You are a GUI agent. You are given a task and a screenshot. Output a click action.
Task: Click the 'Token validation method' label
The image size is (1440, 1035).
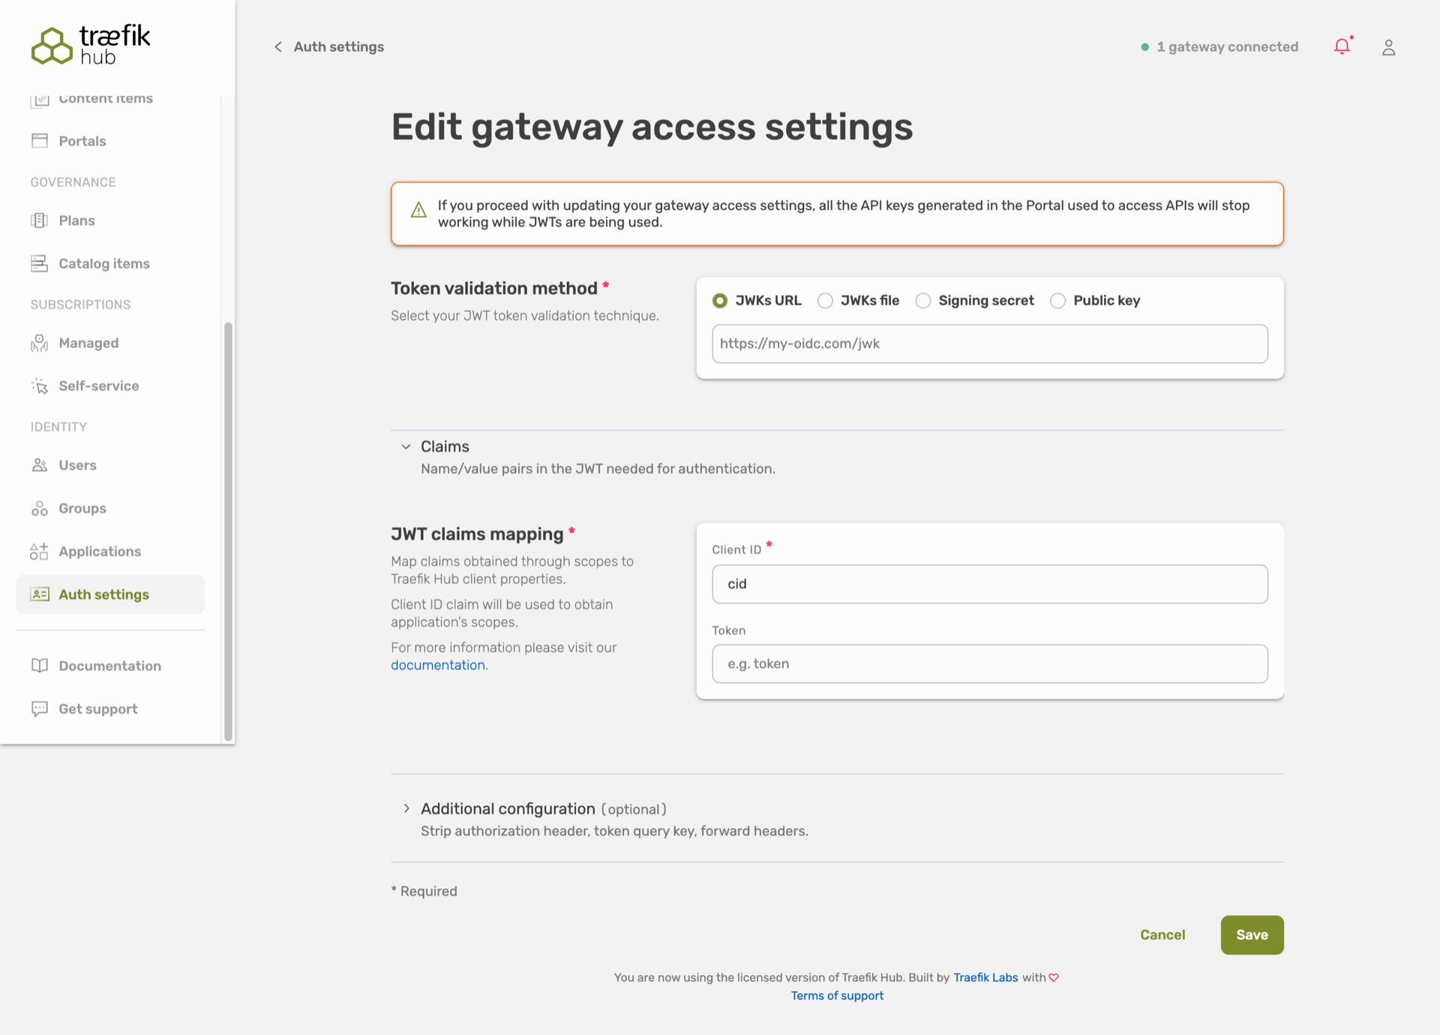pyautogui.click(x=494, y=289)
